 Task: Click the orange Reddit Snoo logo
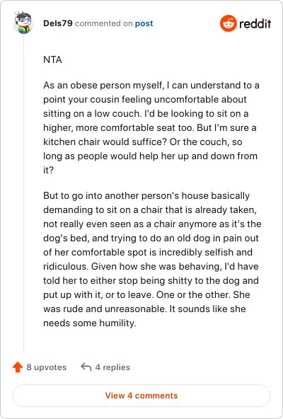pyautogui.click(x=229, y=23)
